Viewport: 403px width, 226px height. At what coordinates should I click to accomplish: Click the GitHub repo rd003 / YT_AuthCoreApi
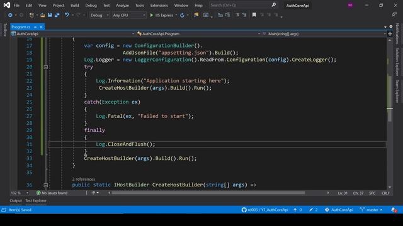click(265, 210)
